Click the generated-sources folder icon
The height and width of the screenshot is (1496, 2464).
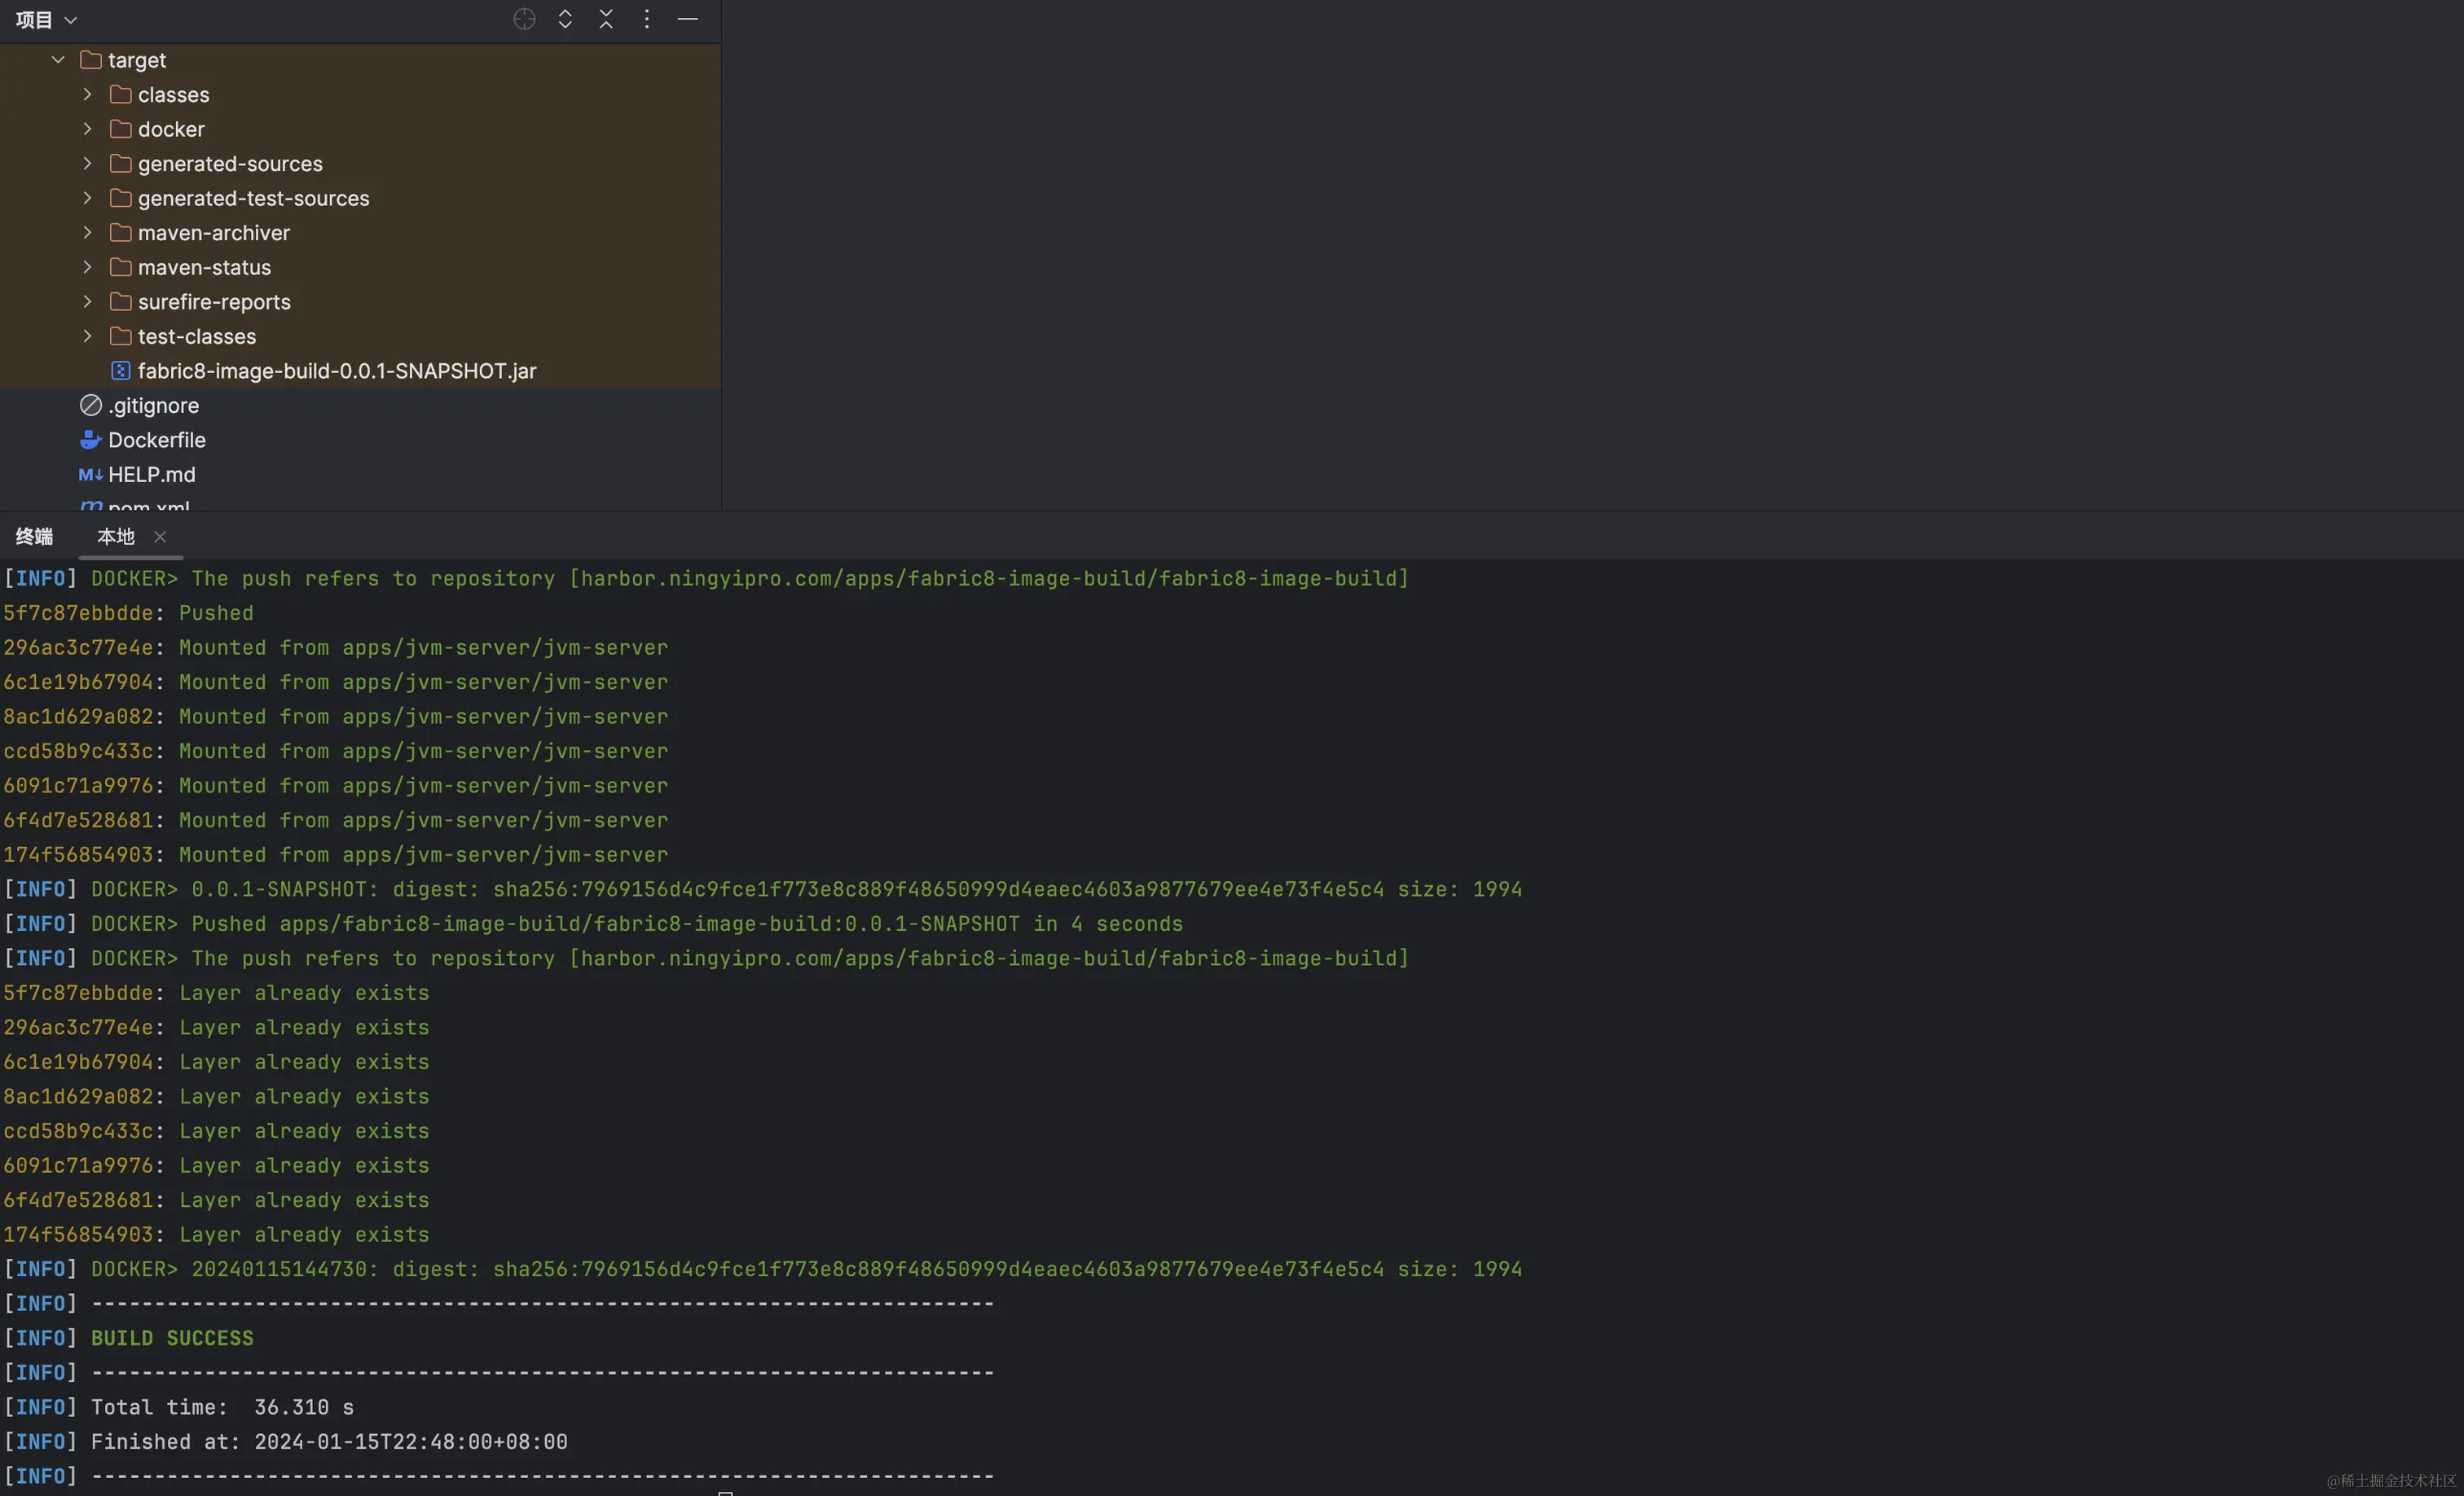pos(121,164)
